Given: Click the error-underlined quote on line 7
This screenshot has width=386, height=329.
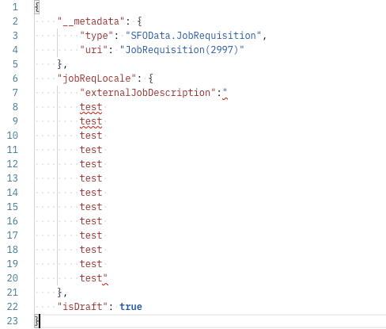Looking at the screenshot, I should pyautogui.click(x=225, y=93).
